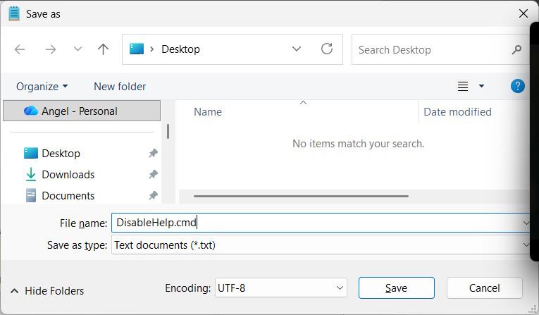Sort by the Name column header

click(208, 112)
